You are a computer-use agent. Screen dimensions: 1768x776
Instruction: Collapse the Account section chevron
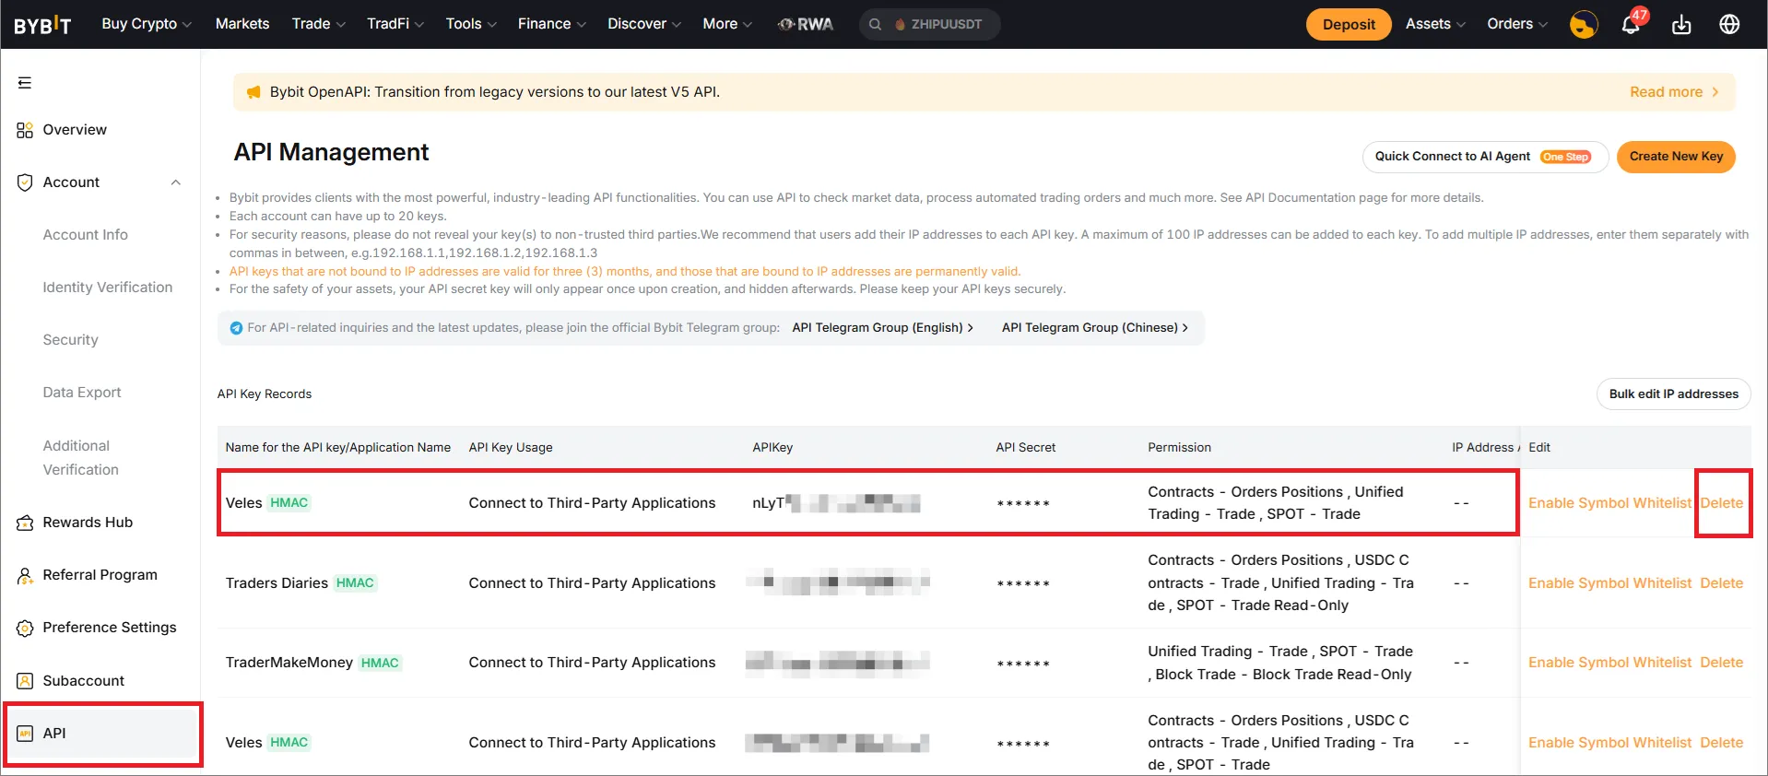pos(175,182)
